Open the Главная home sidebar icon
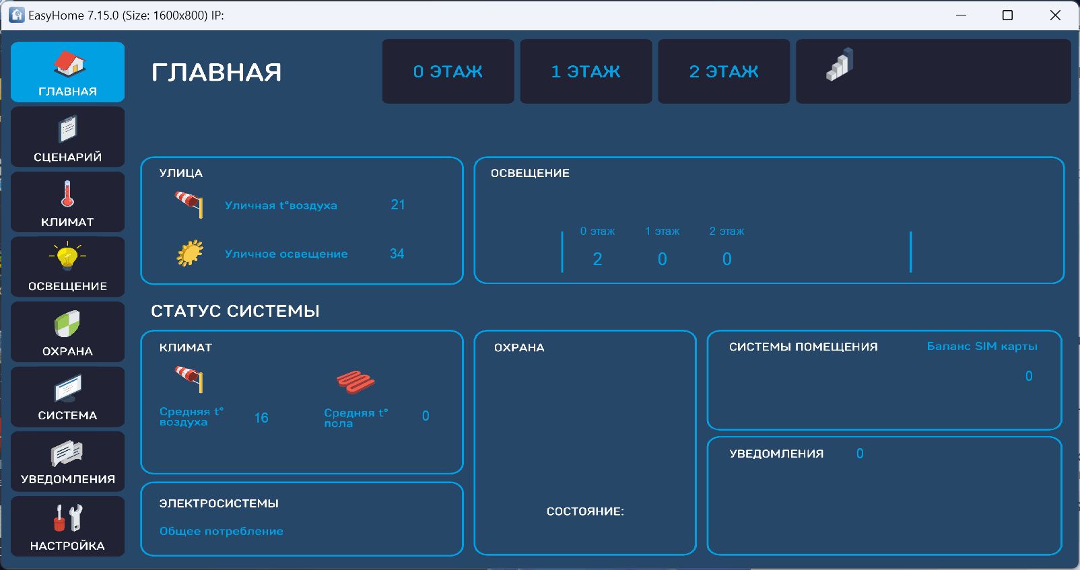This screenshot has width=1080, height=570. (68, 72)
